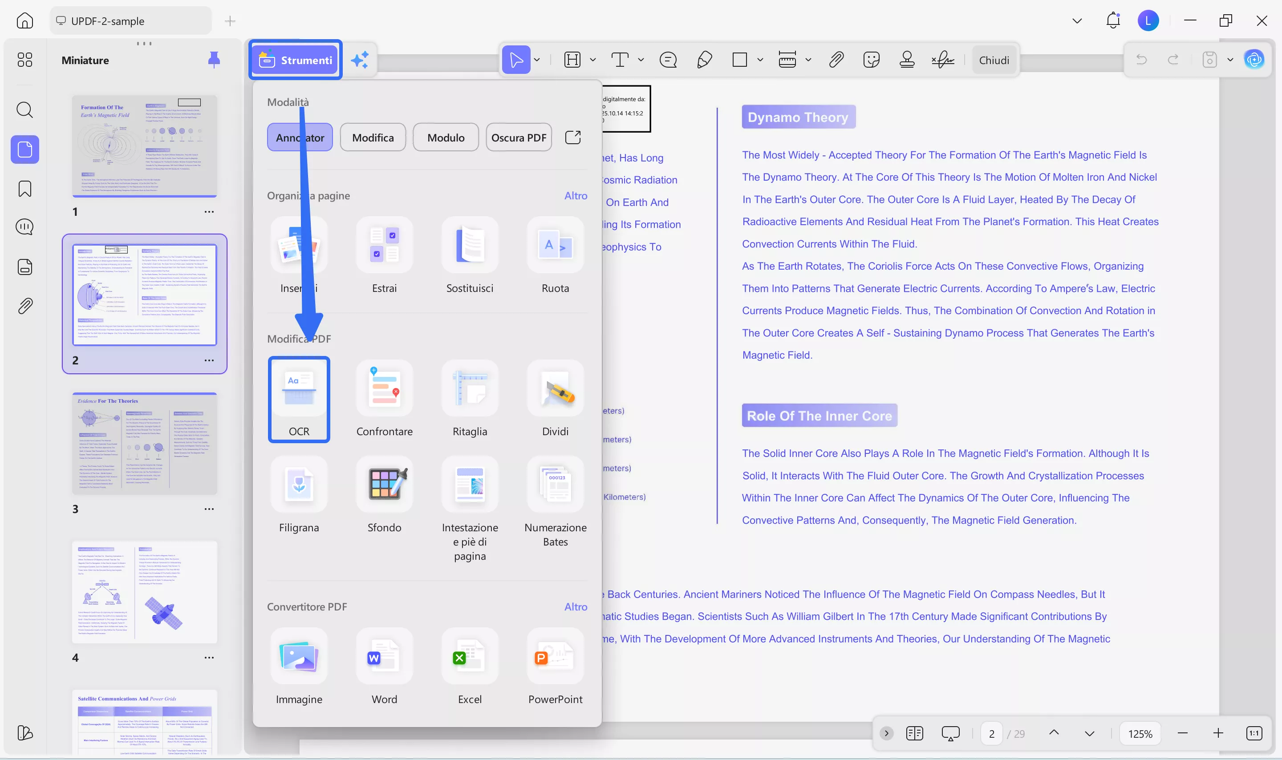
Task: Expand the rectangle shape dropdown arrow
Action: 759,60
